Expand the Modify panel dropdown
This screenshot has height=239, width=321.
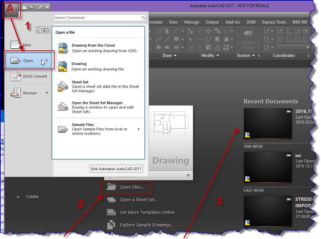(217, 55)
